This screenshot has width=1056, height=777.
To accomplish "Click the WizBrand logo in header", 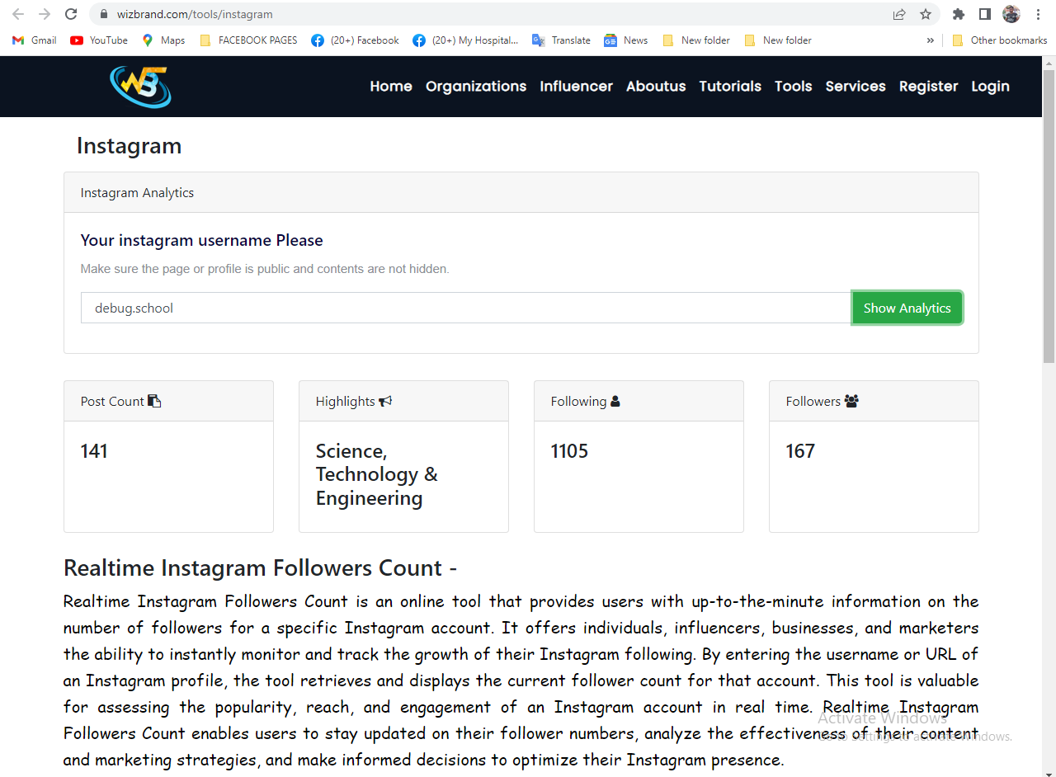I will pos(140,87).
